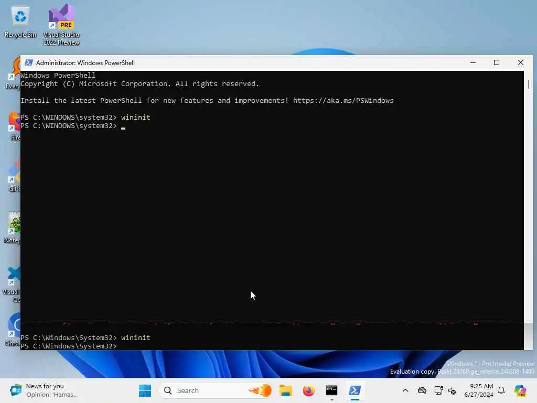Screen dimensions: 537x403
Task: Click the 'Copyright (C) Microsoft Corporation' line
Action: [139, 84]
